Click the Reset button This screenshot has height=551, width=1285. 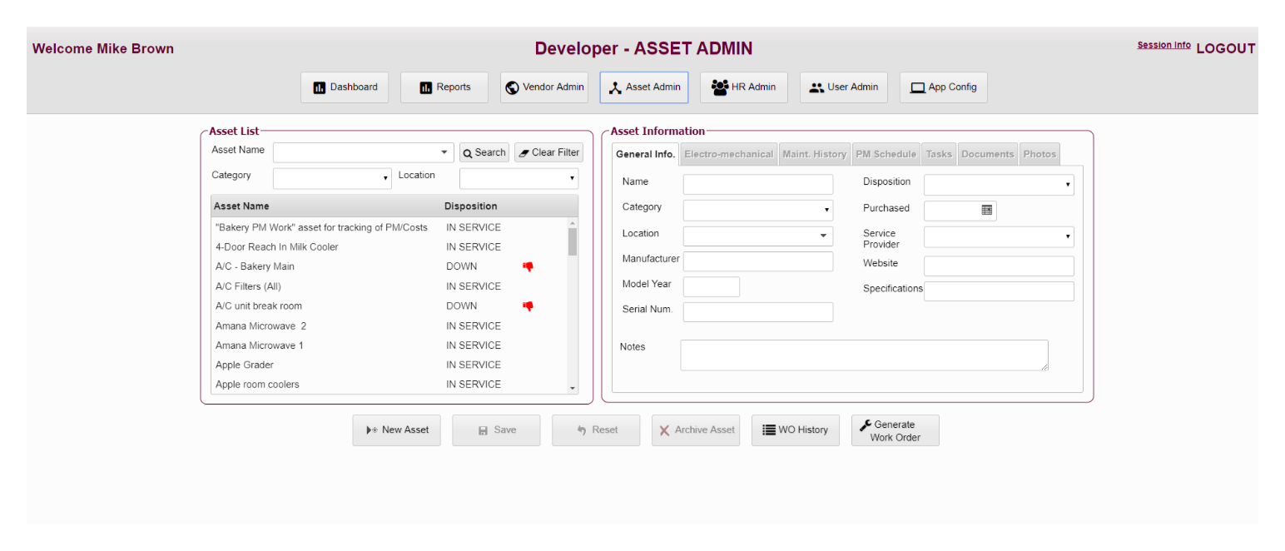pyautogui.click(x=596, y=430)
